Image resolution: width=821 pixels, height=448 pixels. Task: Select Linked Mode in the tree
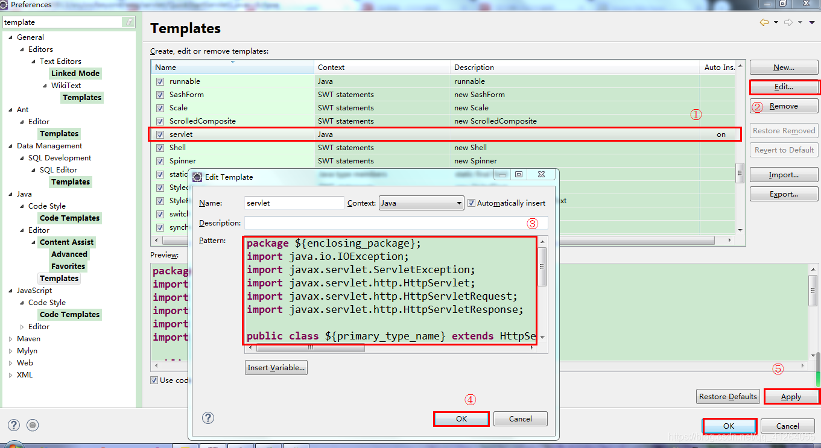point(75,73)
